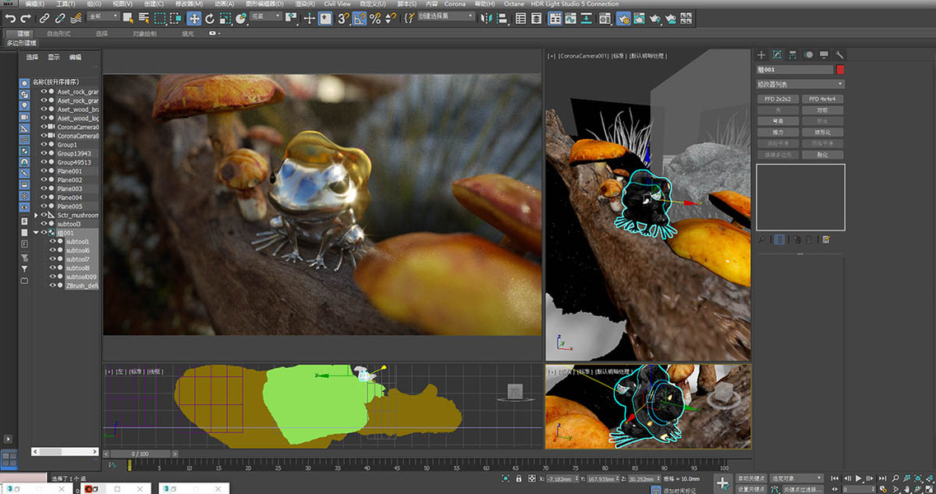Collapse the 组001 group tree node
Image resolution: width=936 pixels, height=494 pixels.
(36, 232)
